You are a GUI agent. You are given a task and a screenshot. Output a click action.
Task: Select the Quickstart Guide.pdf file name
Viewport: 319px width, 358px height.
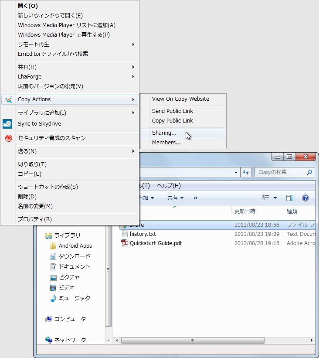click(156, 243)
